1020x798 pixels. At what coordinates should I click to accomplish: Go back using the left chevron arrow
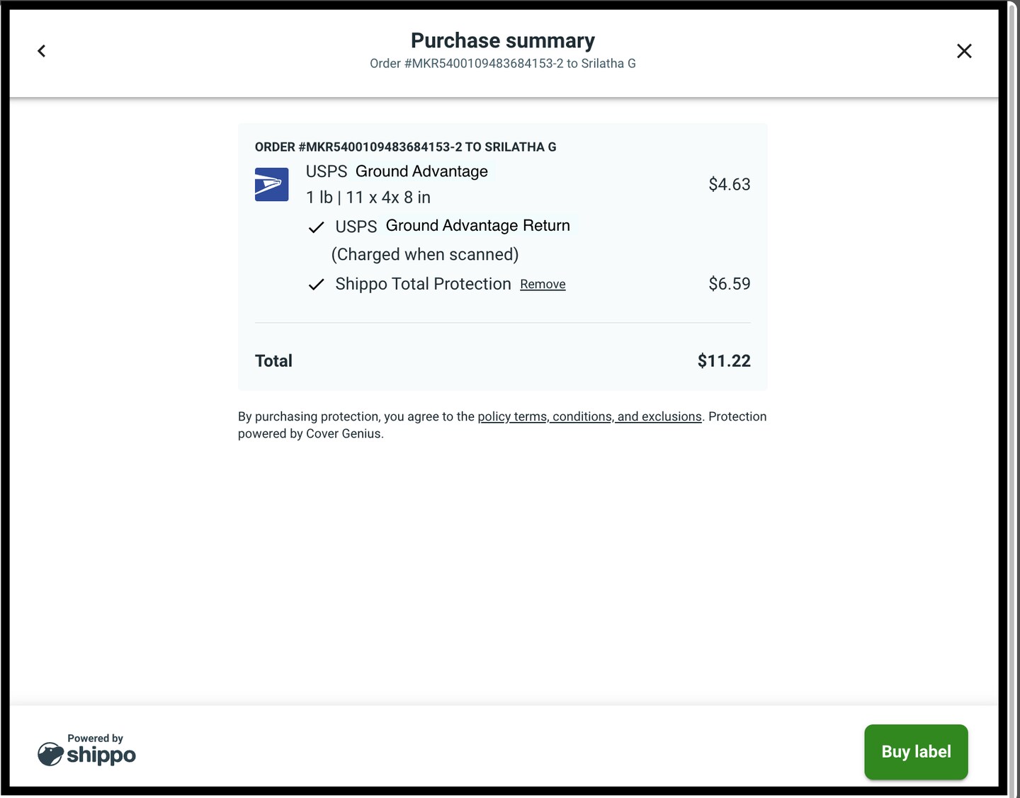click(41, 50)
